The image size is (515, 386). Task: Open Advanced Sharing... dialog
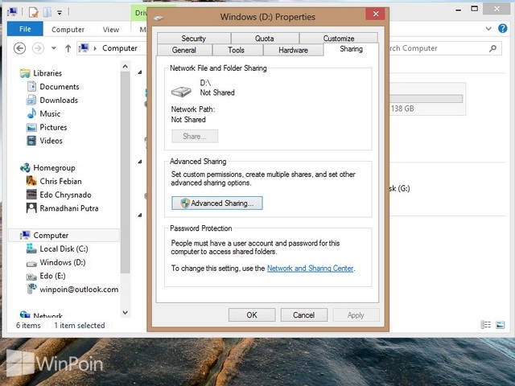pyautogui.click(x=217, y=203)
